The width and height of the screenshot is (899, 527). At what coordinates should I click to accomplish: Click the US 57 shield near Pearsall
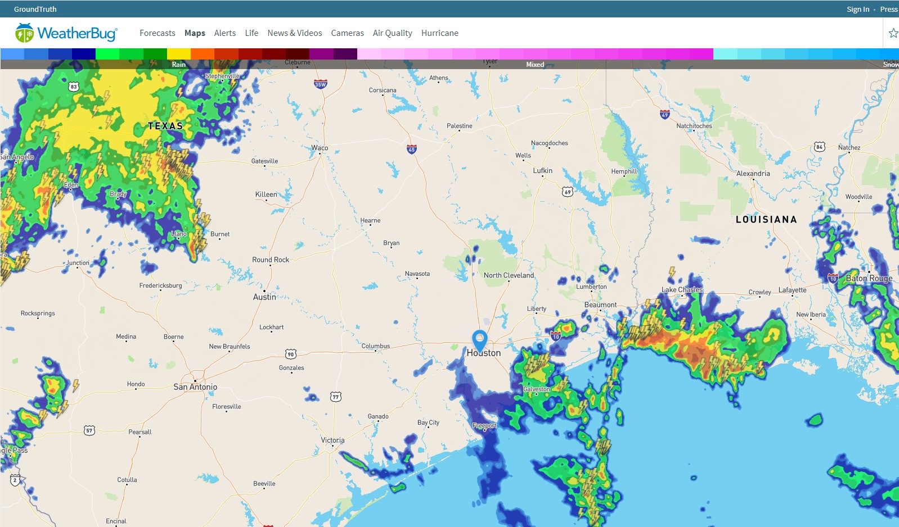point(89,430)
